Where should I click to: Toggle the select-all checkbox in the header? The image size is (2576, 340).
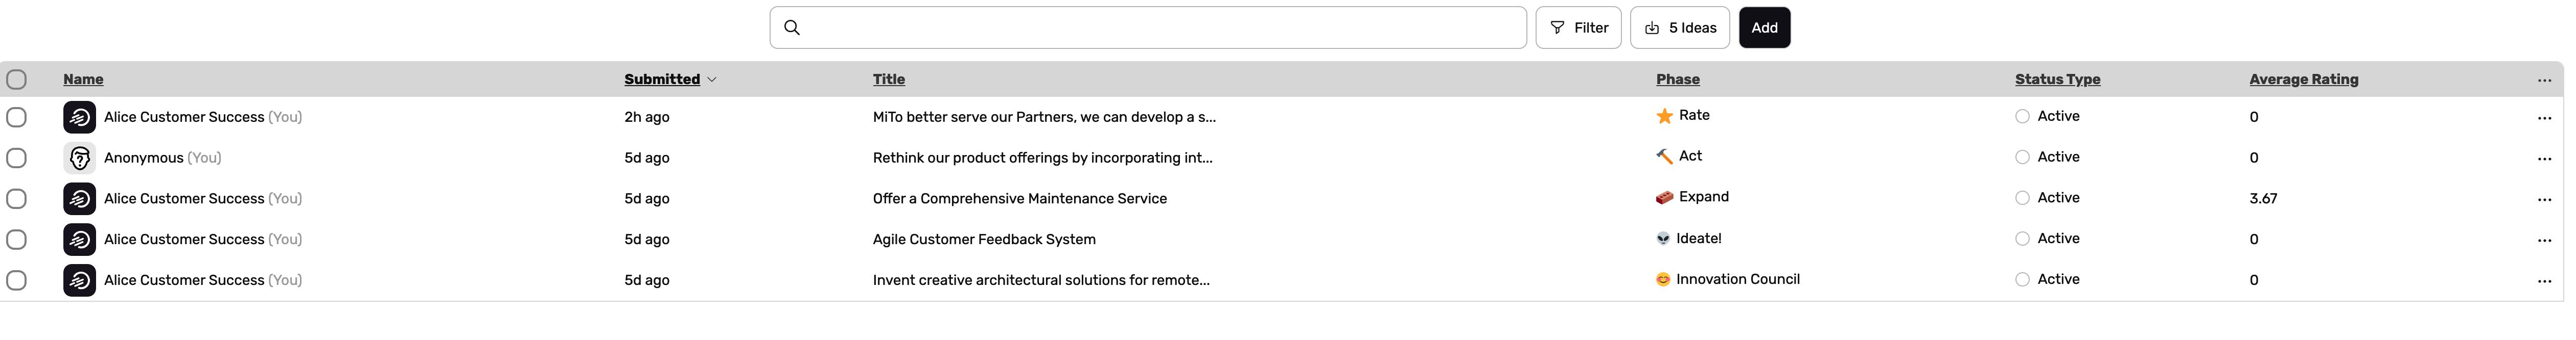coord(17,80)
